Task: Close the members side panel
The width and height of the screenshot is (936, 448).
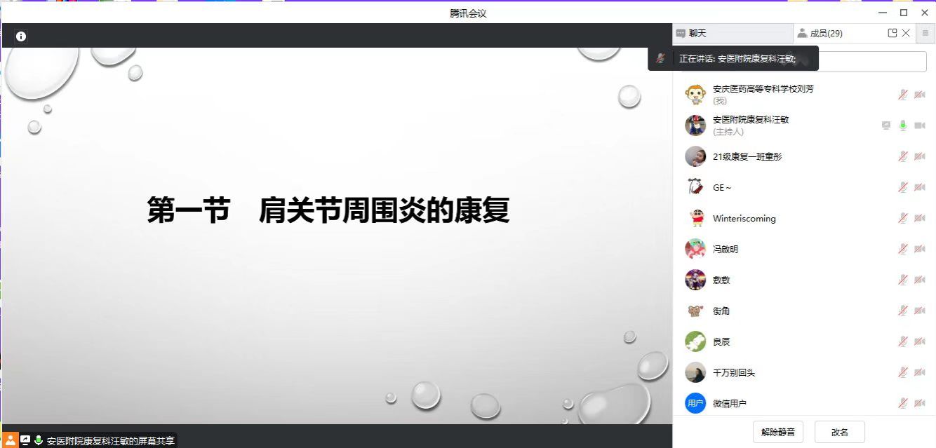Action: [906, 33]
